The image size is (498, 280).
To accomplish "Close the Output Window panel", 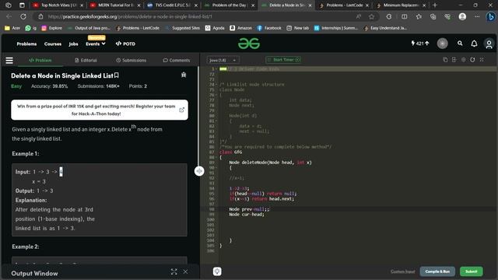I will pos(185,271).
